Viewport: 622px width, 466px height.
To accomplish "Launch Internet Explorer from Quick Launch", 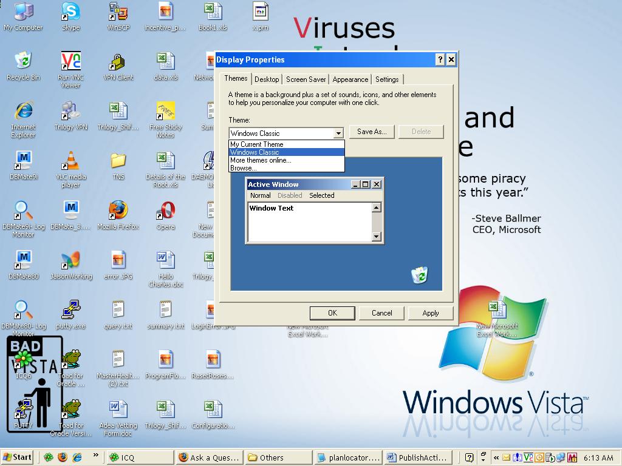I will 77,458.
